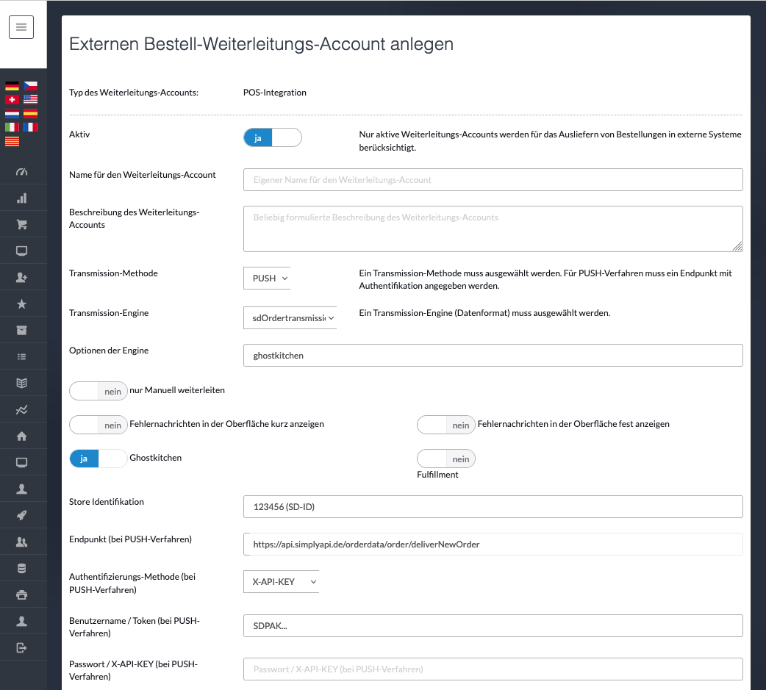Screen dimensions: 766x690
Task: Choose the Italian flag language
Action: pos(12,127)
